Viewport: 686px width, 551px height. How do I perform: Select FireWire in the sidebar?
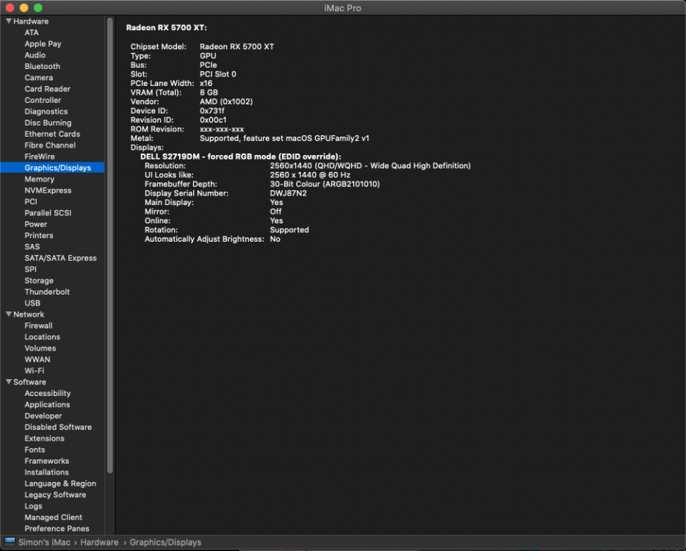coord(40,156)
